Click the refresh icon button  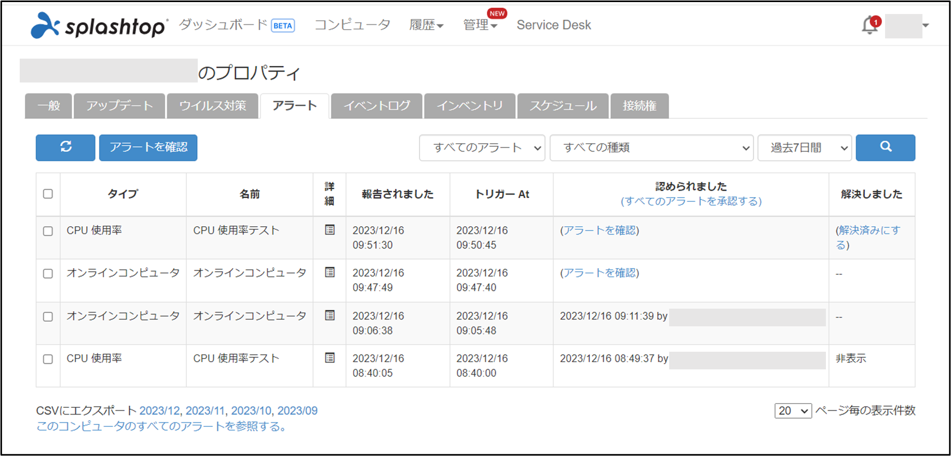click(65, 147)
